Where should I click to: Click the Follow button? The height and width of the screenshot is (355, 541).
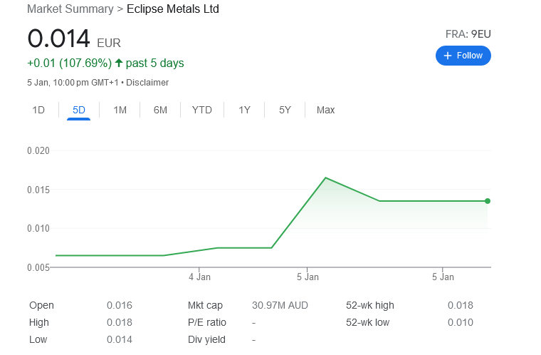point(463,56)
